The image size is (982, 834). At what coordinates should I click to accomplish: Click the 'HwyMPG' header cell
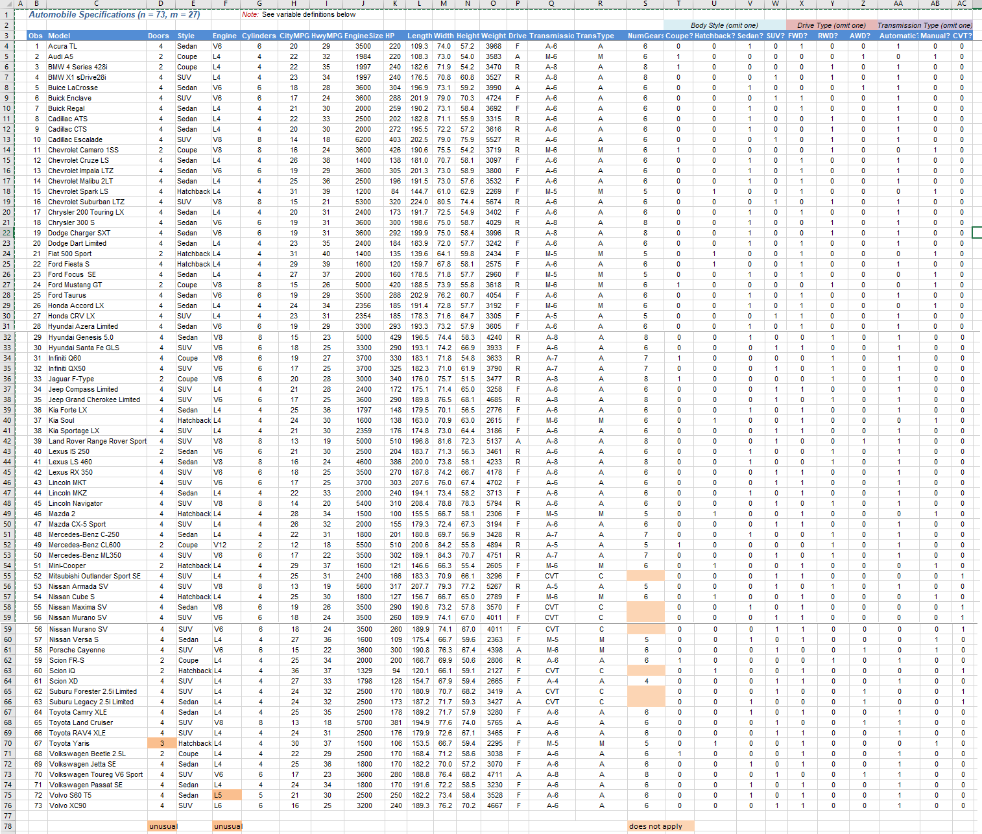[326, 36]
